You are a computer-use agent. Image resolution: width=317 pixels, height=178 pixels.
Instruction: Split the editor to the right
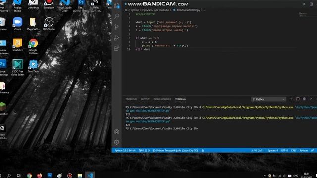[x=311, y=4]
